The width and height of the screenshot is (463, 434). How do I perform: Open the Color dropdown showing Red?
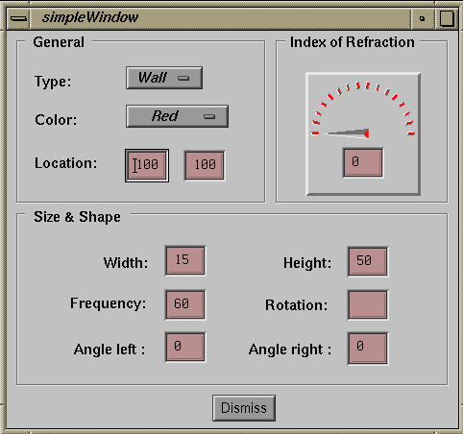177,116
